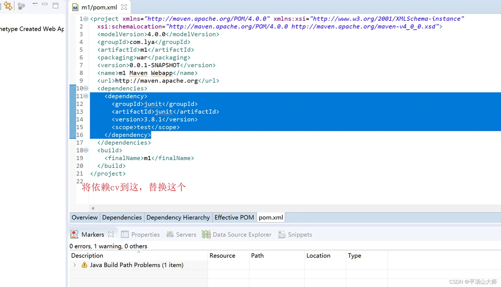501x287 pixels.
Task: Open the Servers view tab
Action: click(181, 234)
